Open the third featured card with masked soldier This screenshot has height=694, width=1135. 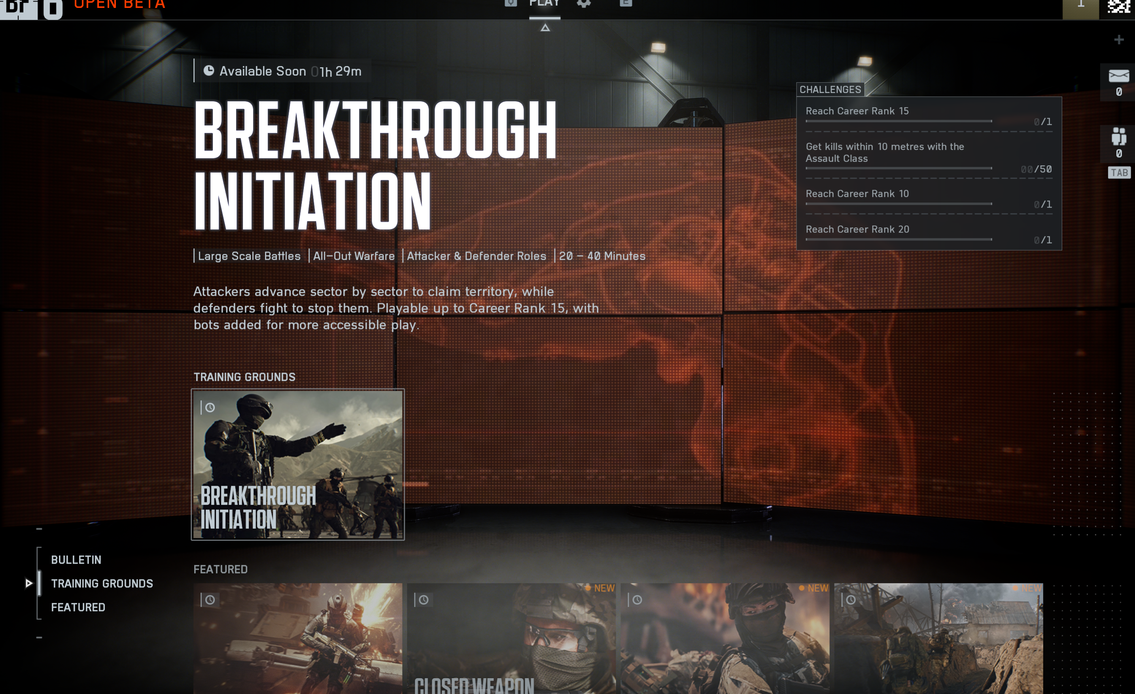coord(725,639)
